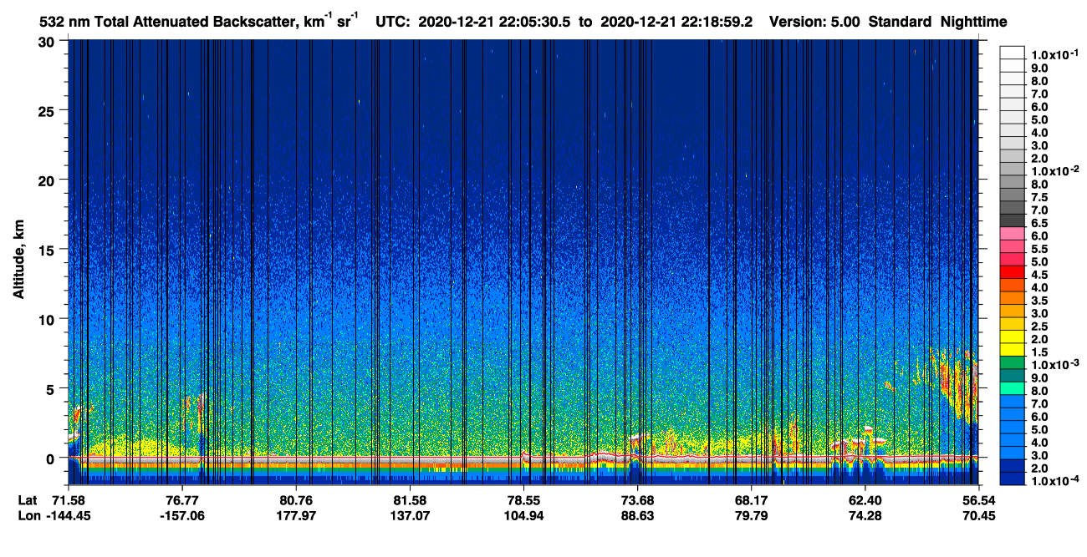Click the green 1.0x10-3 colorbar swatch
This screenshot has width=1087, height=557.
(1012, 364)
